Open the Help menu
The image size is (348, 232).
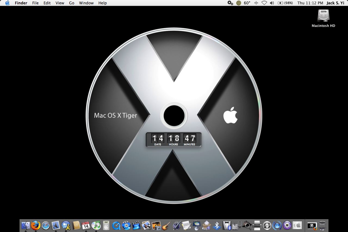102,3
